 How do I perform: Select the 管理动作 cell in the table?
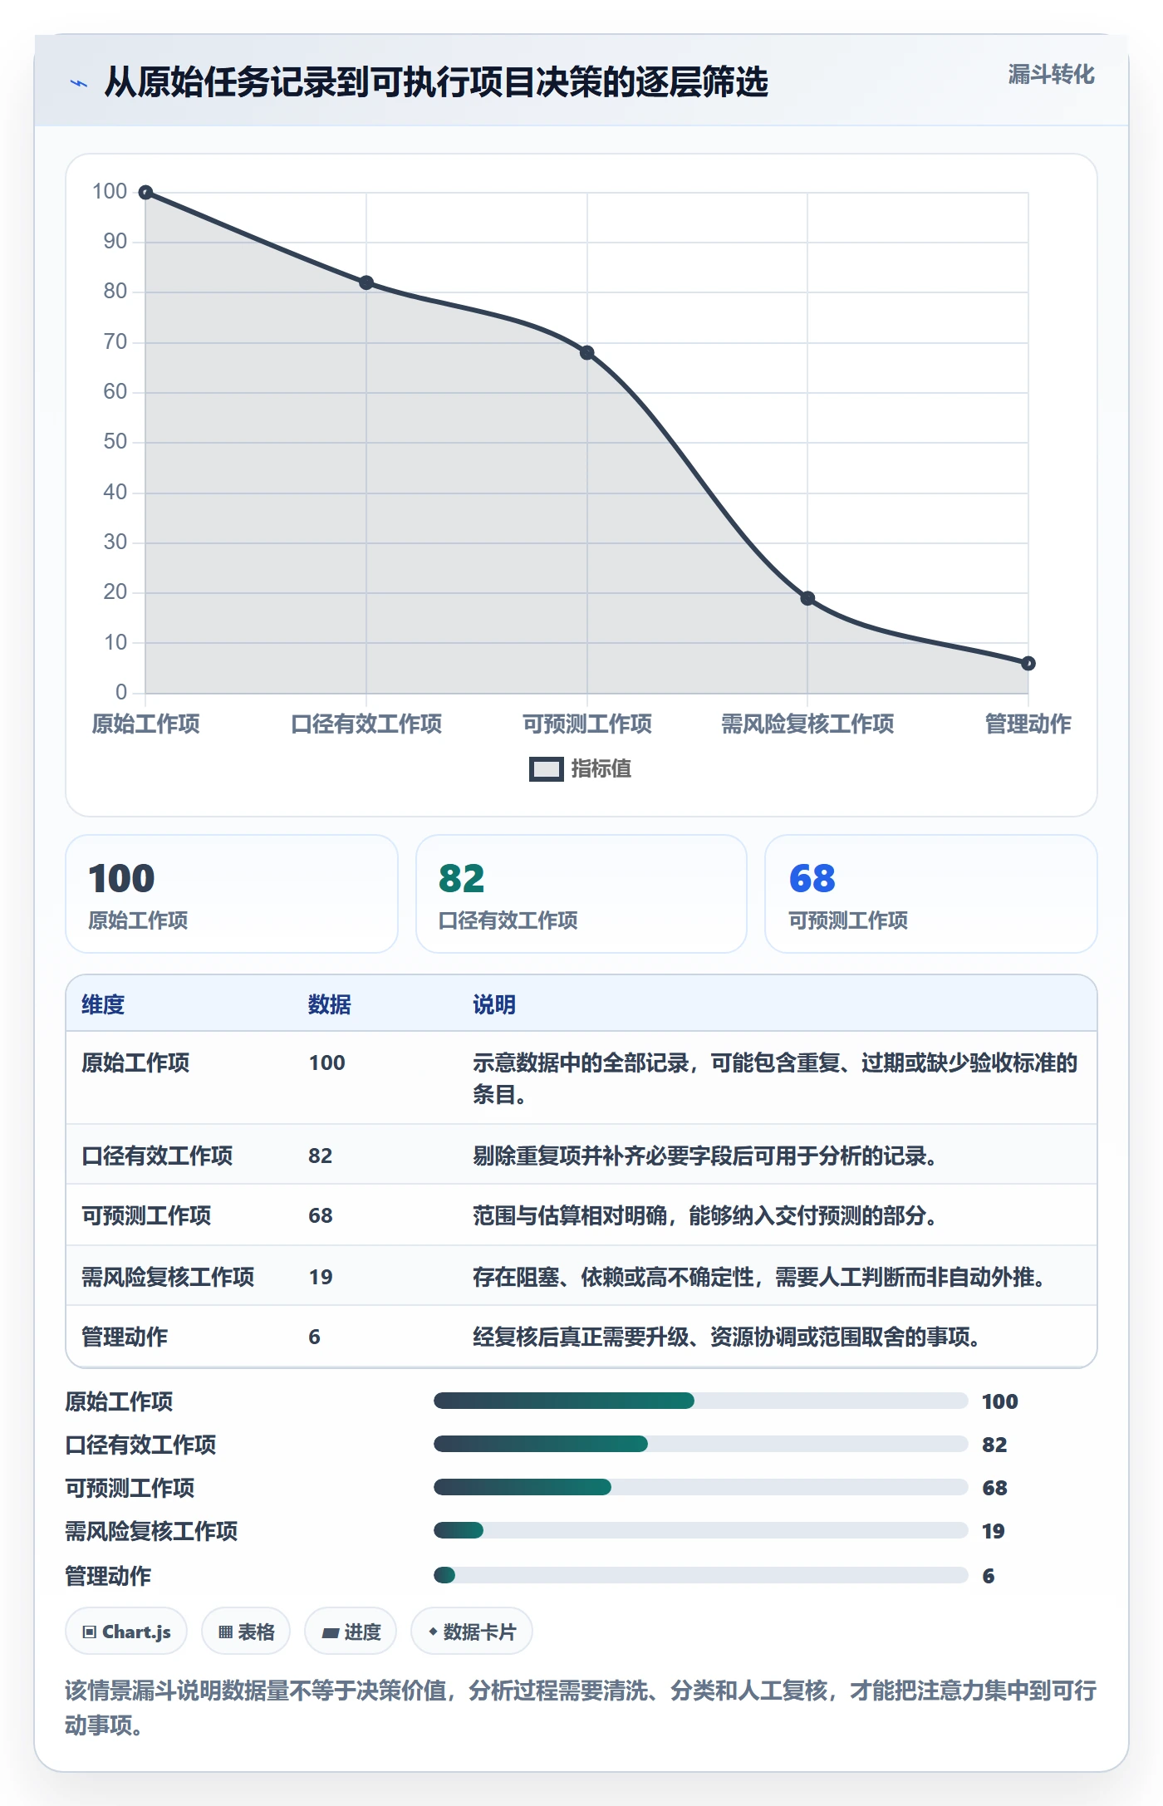(125, 1337)
